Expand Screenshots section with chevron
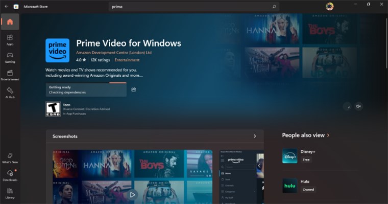The height and width of the screenshot is (204, 388). (255, 136)
